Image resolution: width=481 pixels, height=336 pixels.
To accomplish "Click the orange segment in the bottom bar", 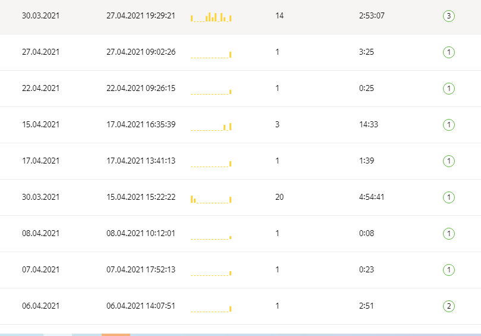I will 116,334.
